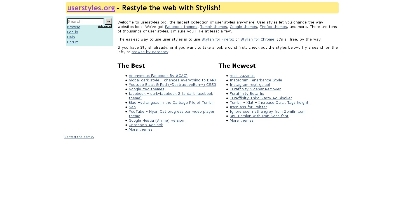Follow the browse by category link
The width and height of the screenshot is (403, 219).
(x=150, y=52)
